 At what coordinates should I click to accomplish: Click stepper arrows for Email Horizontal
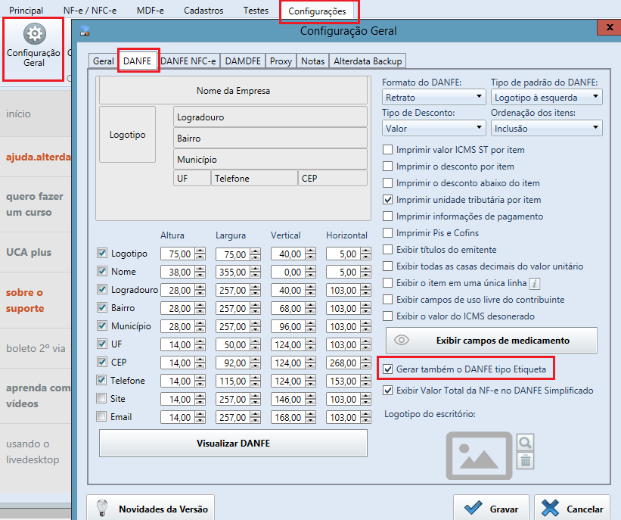point(366,417)
